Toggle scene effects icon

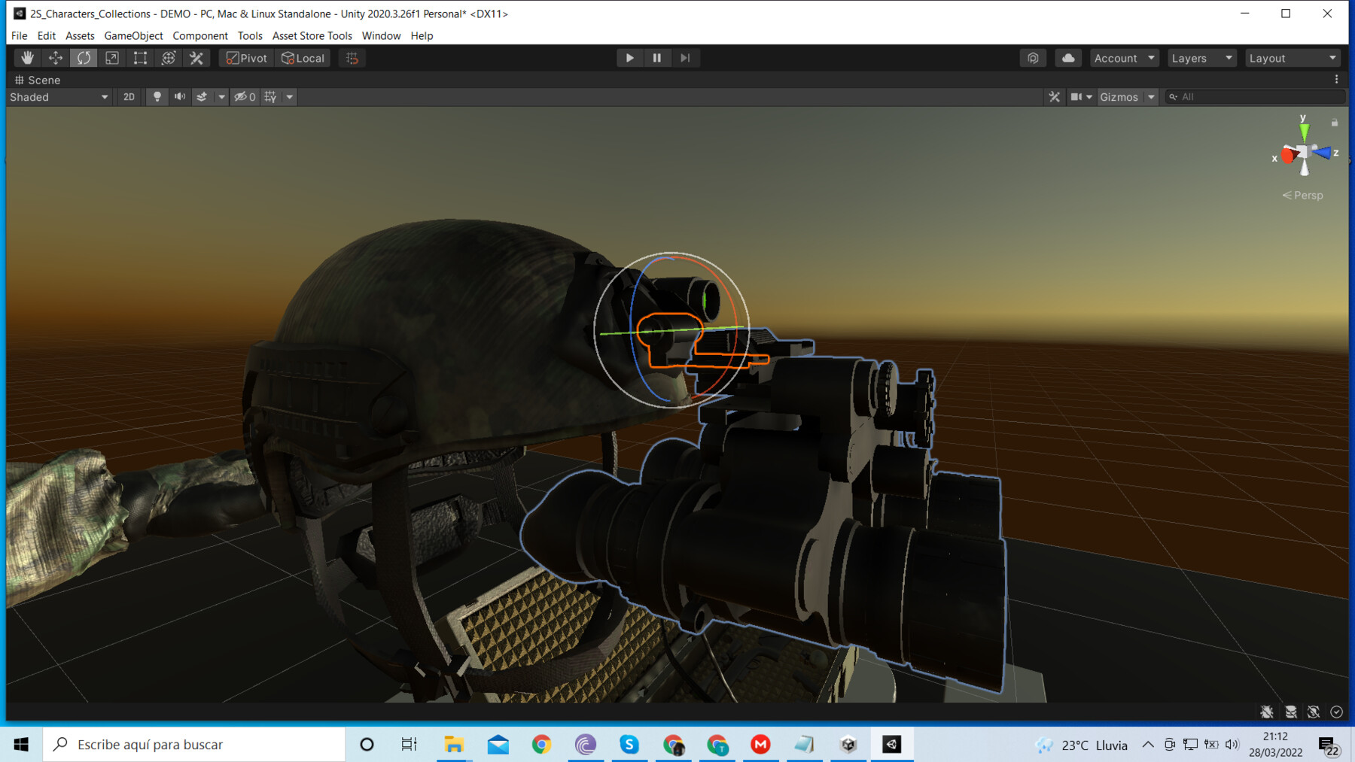point(202,96)
